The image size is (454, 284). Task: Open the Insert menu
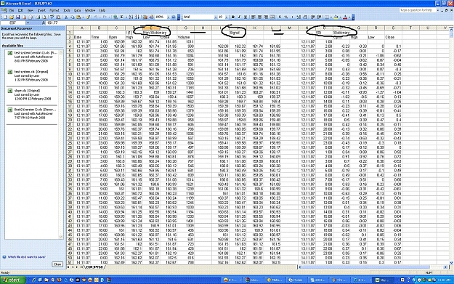coord(41,10)
